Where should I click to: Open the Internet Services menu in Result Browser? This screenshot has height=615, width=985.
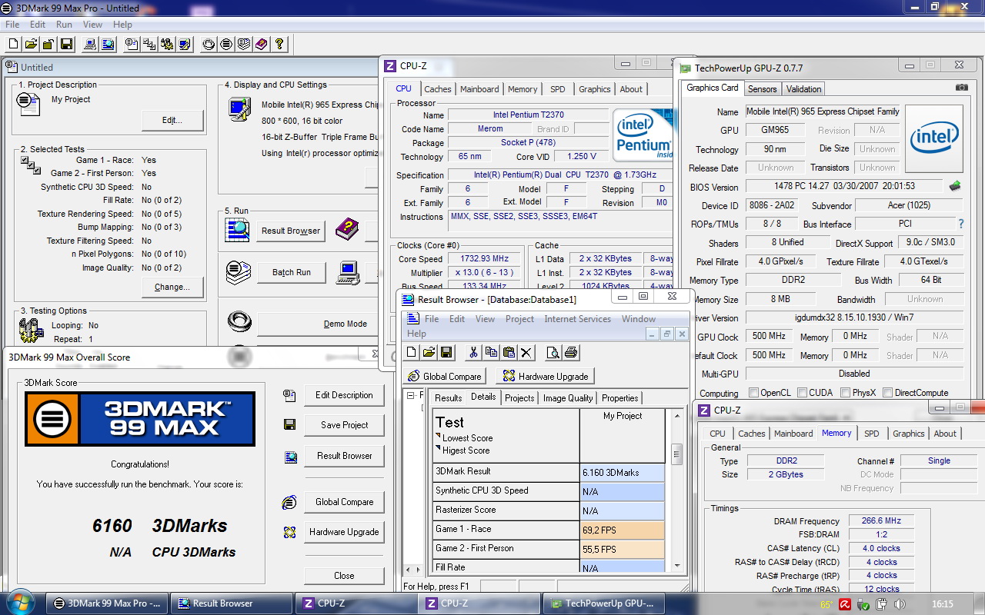[x=577, y=319]
